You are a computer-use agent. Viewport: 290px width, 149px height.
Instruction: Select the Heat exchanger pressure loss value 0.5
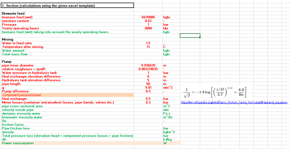148,99
